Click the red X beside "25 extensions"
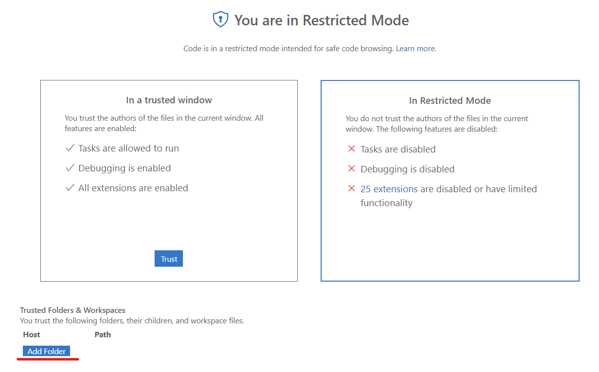Screen dimensions: 599x372 pyautogui.click(x=351, y=189)
